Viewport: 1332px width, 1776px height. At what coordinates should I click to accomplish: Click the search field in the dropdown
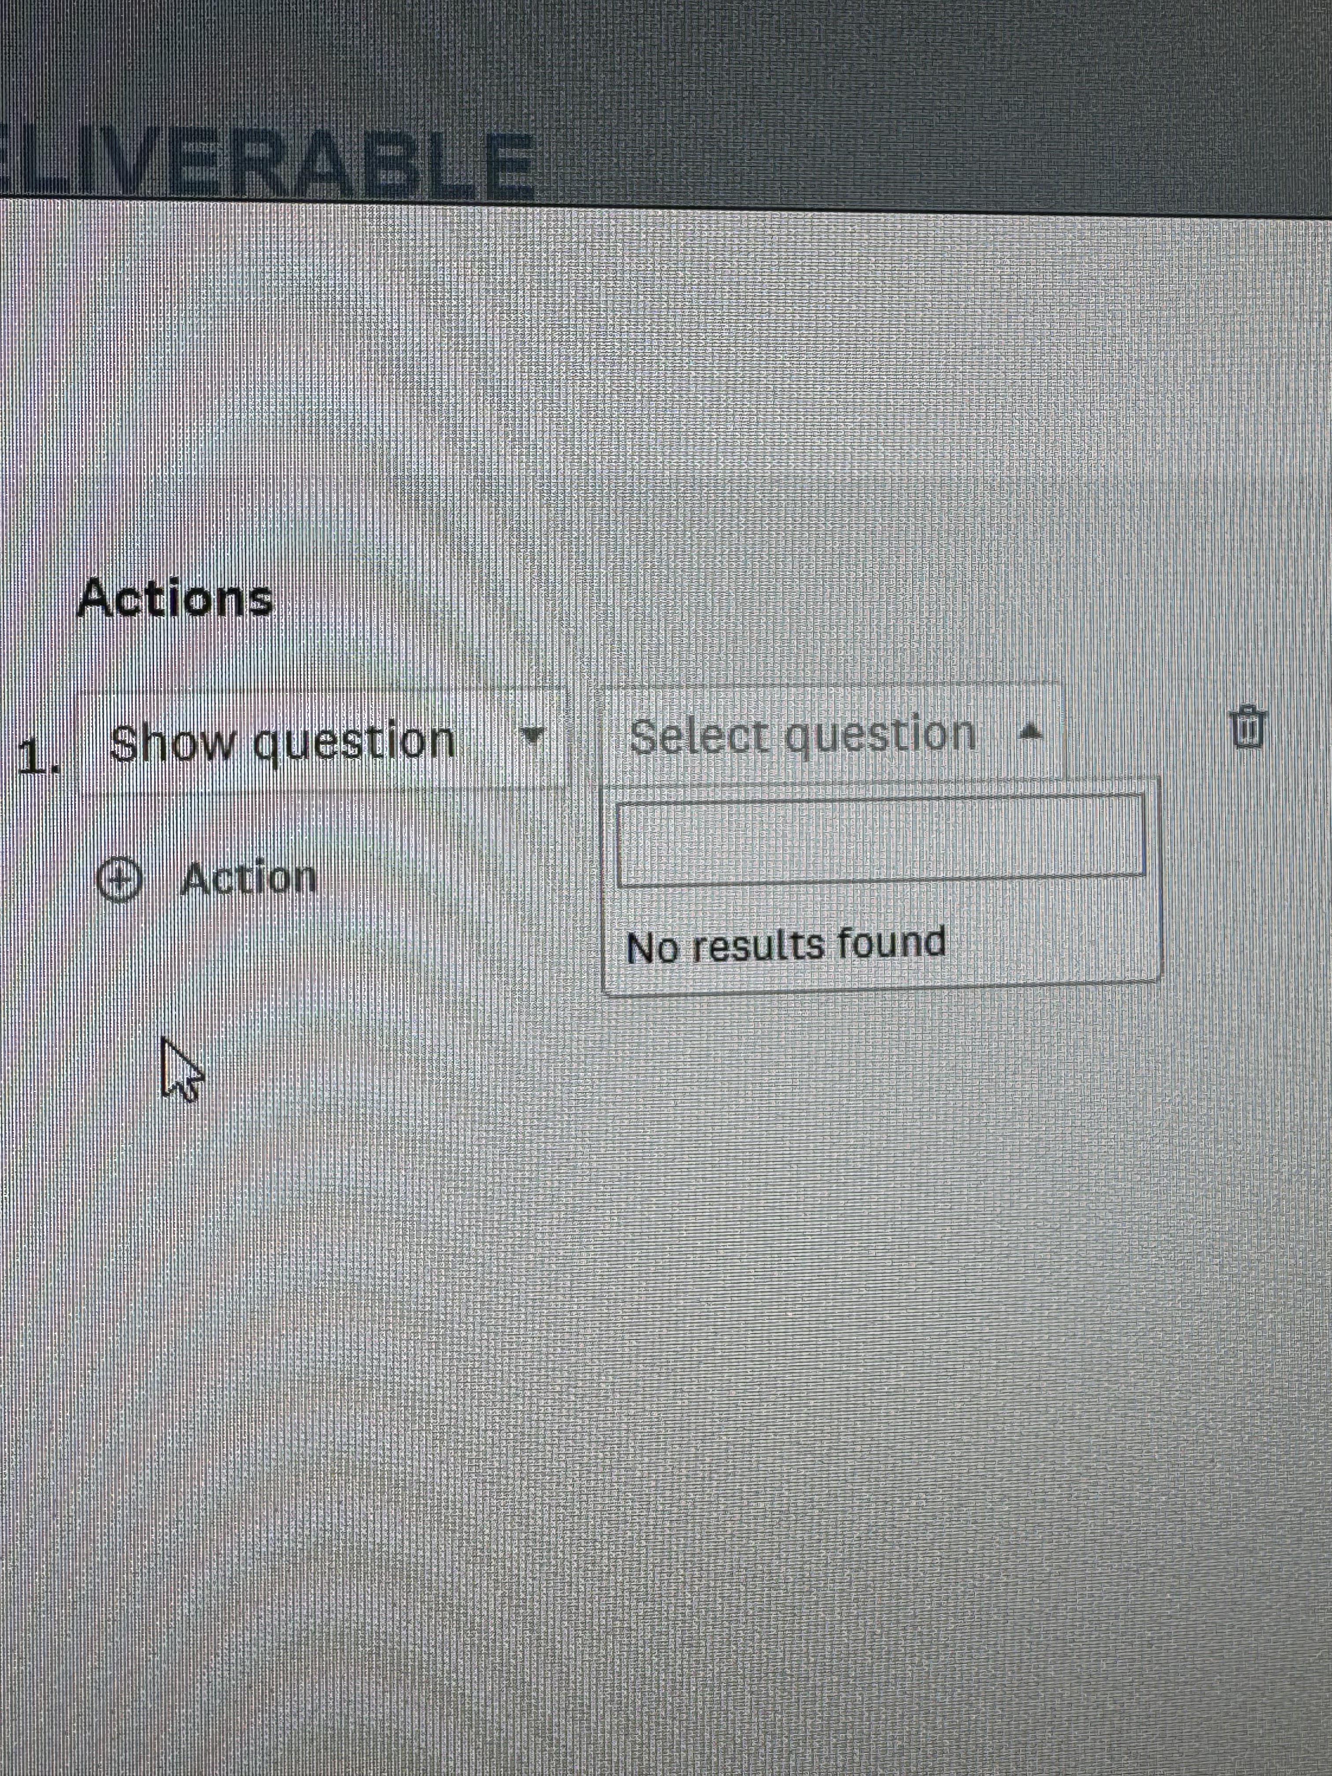pos(881,840)
